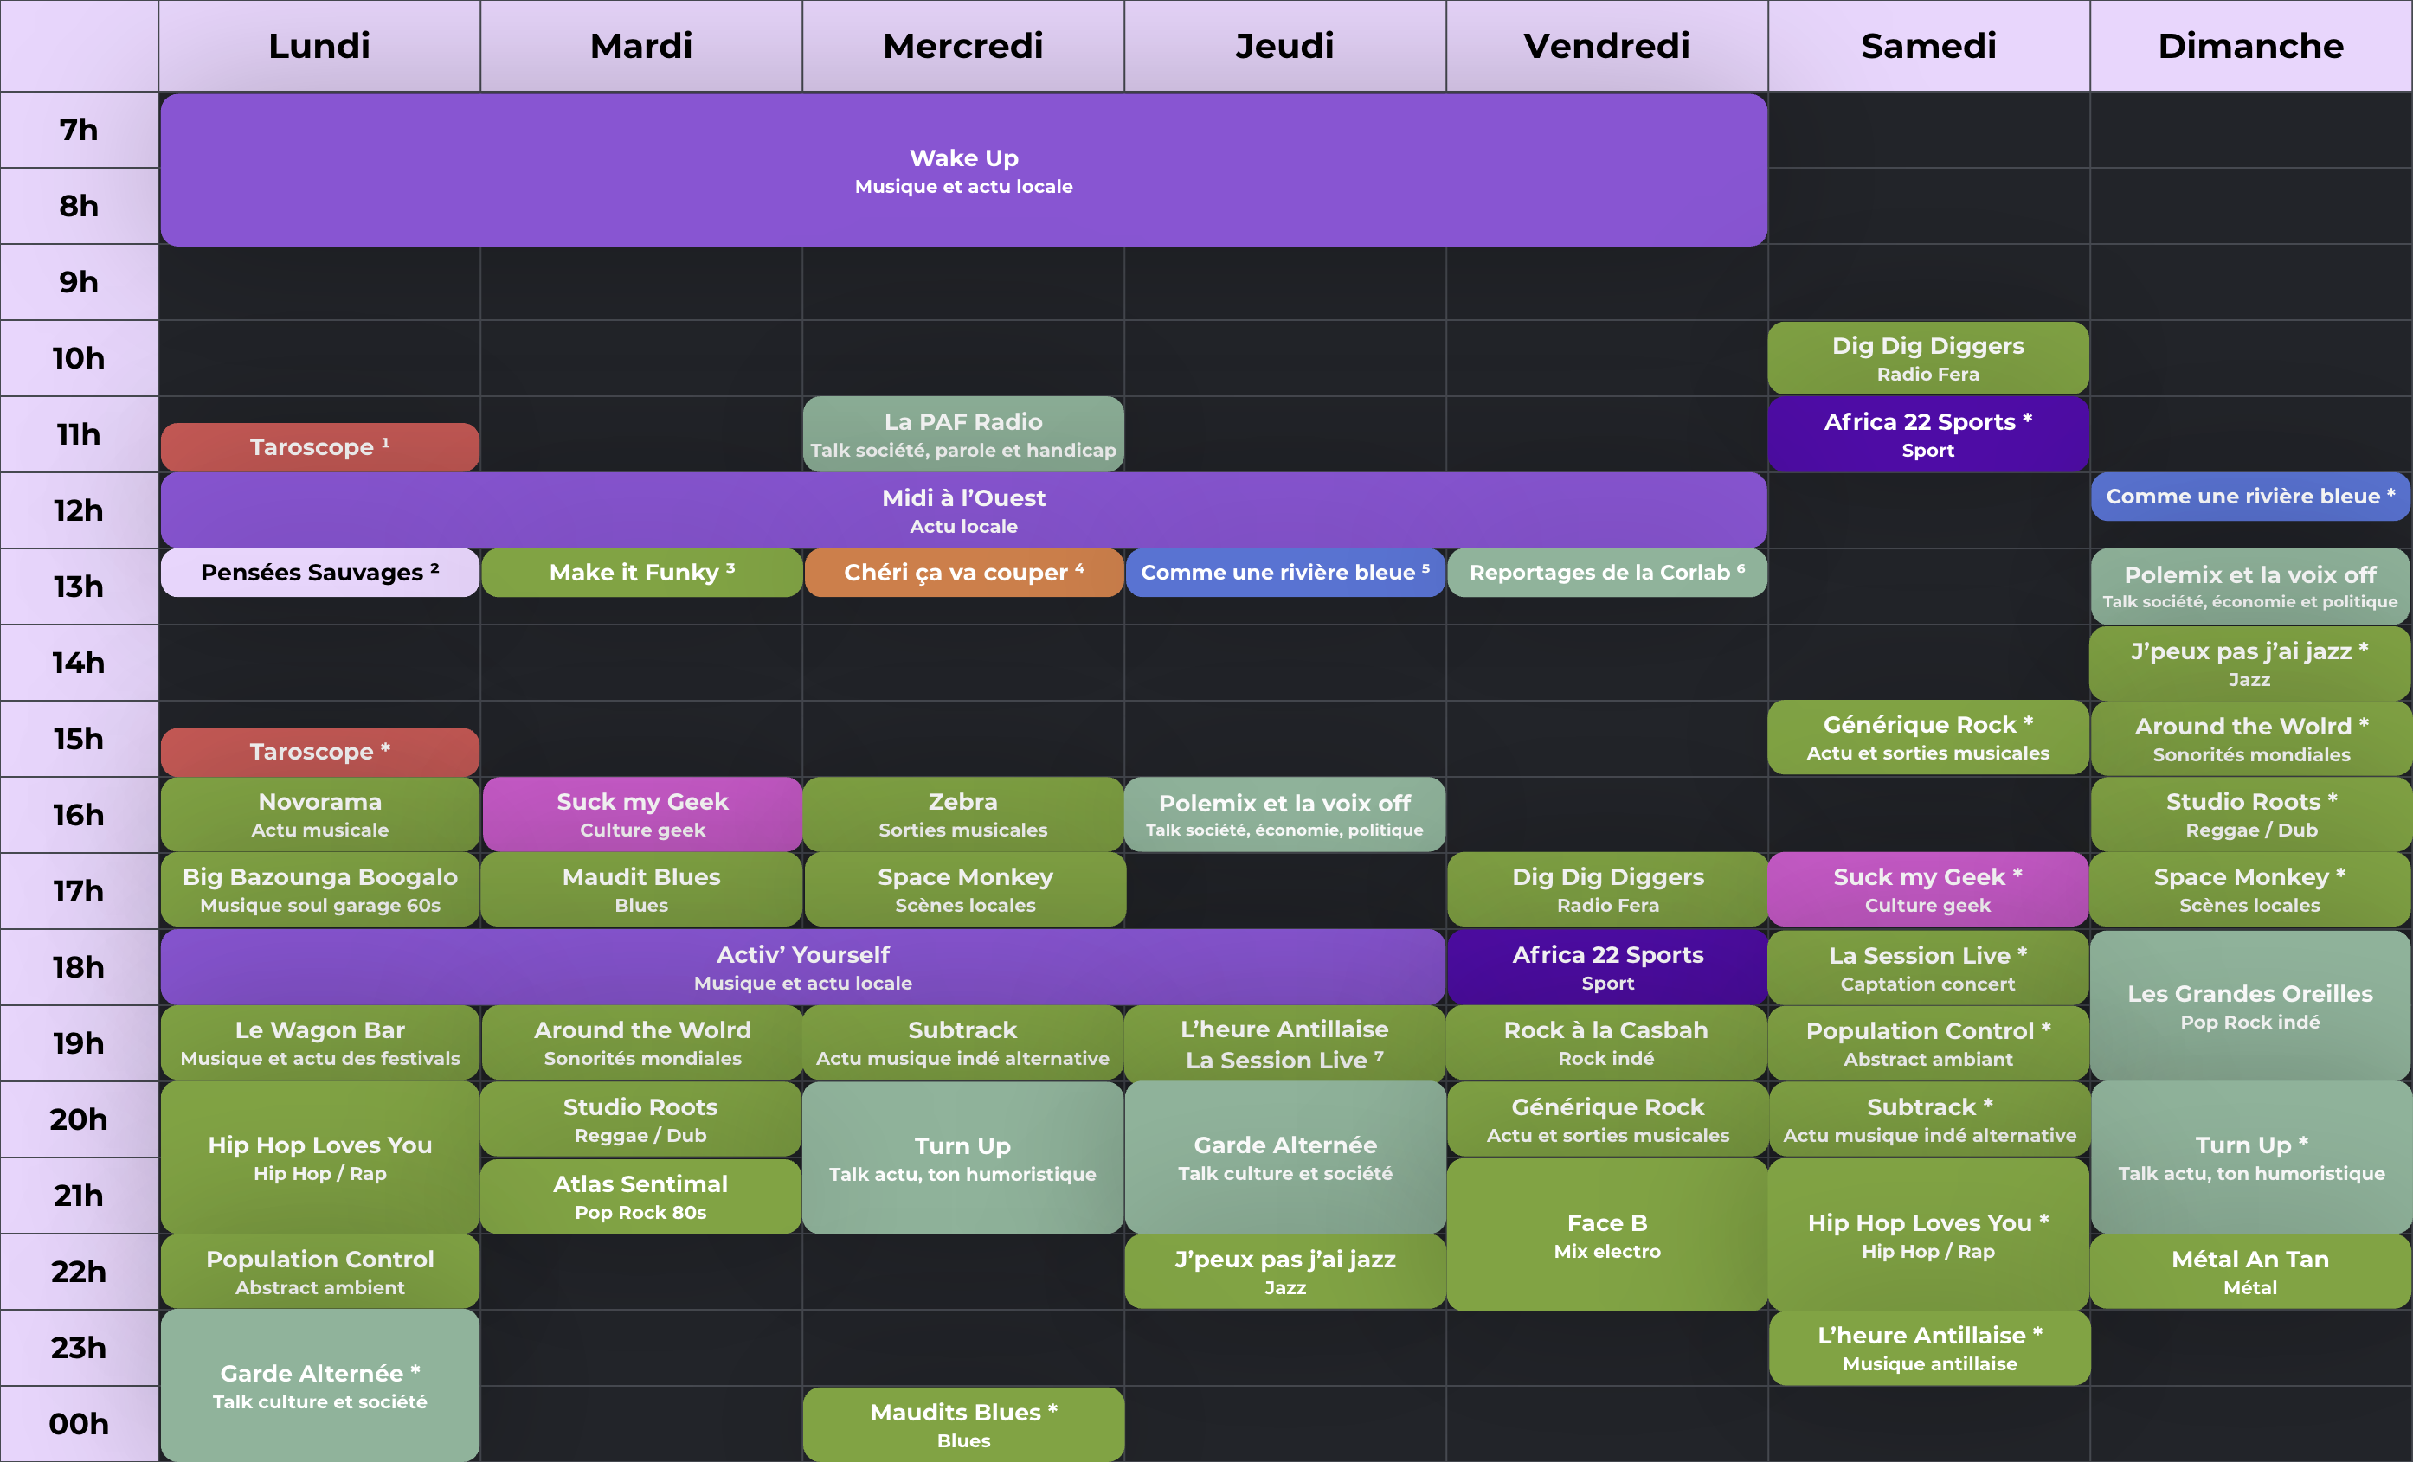Select Space Monkey on Mercredi
The width and height of the screenshot is (2413, 1462).
tap(965, 889)
